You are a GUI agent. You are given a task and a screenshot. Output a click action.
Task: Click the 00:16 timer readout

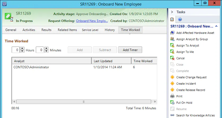tap(15, 108)
